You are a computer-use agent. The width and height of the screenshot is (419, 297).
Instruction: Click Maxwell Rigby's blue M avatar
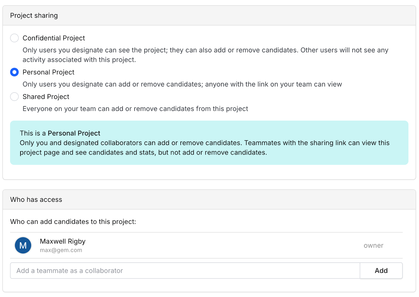tap(23, 245)
